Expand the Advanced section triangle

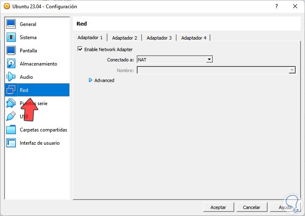click(x=91, y=80)
